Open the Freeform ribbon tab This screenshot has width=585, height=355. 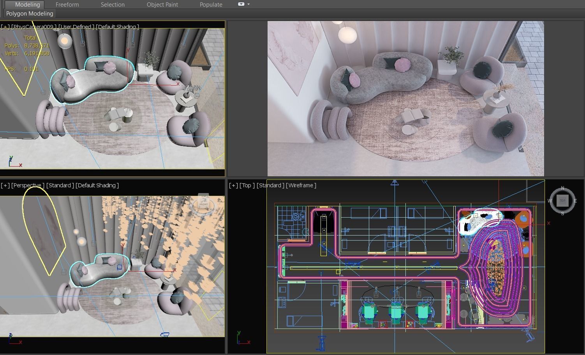tap(67, 5)
